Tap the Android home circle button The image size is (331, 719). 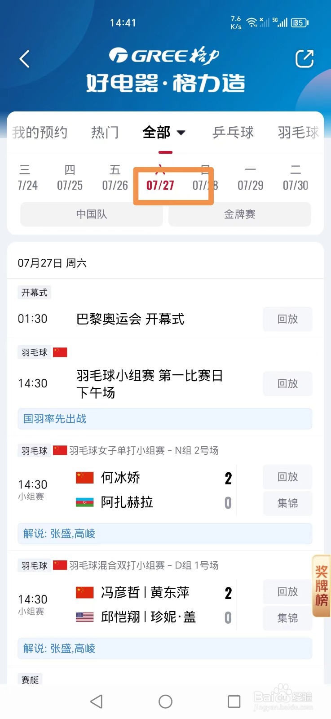pos(165,701)
